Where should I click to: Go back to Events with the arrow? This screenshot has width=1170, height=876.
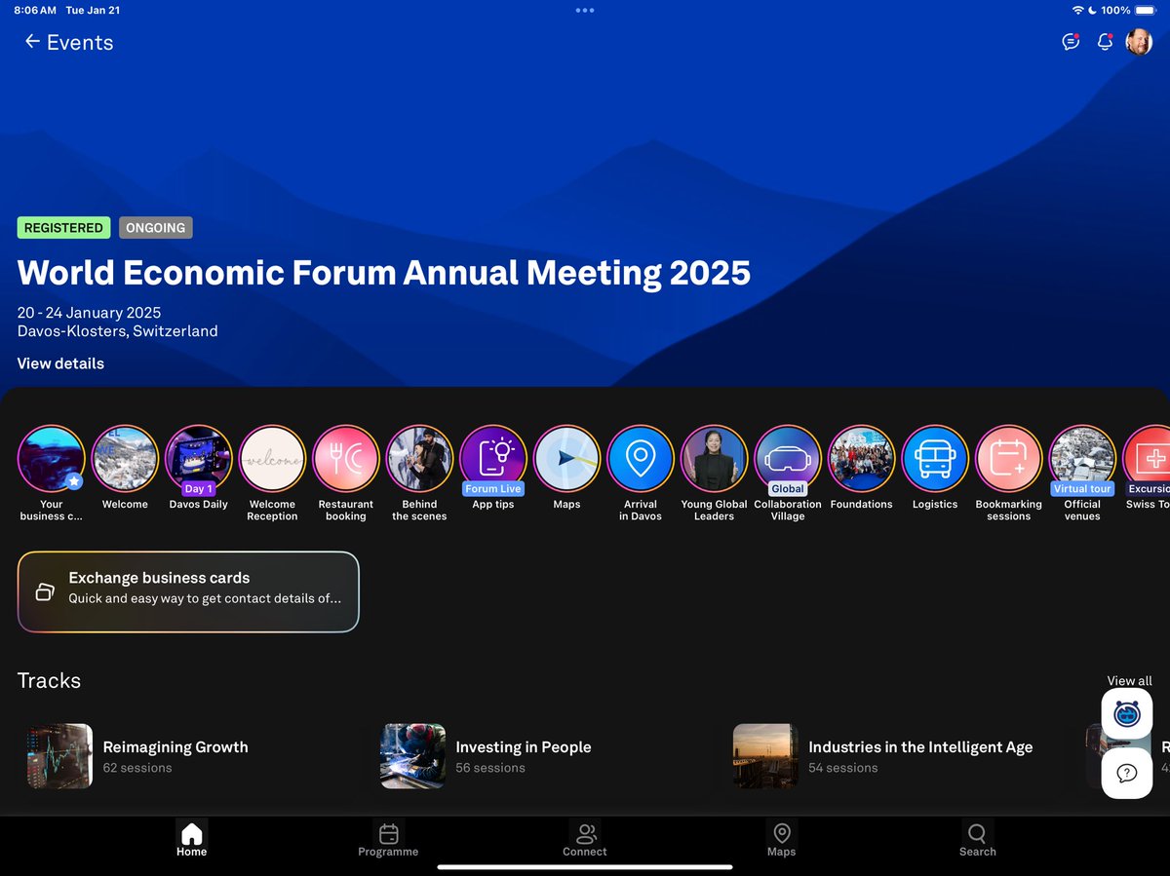point(32,42)
